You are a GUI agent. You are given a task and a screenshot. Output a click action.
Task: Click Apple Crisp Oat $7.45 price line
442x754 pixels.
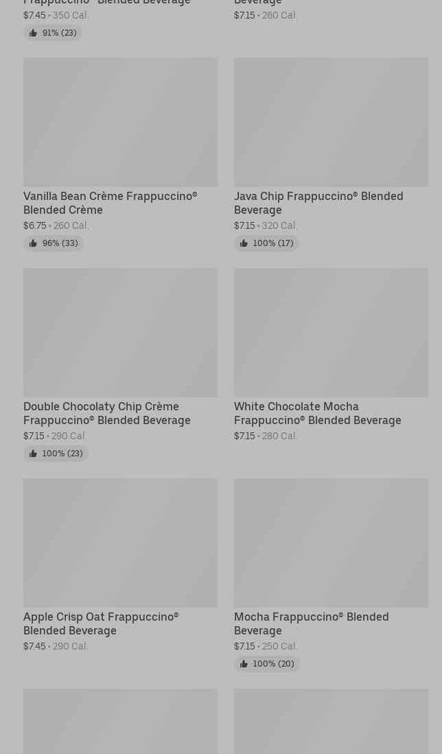tap(56, 646)
